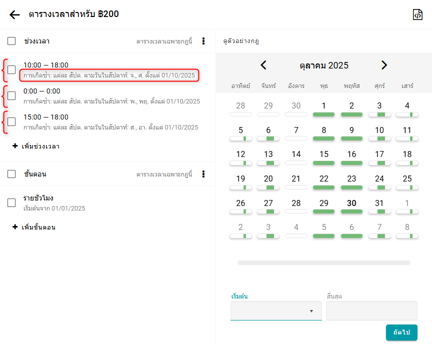
Task: Click plus icon to add เพิ่มขั้นตอน
Action: (x=15, y=227)
